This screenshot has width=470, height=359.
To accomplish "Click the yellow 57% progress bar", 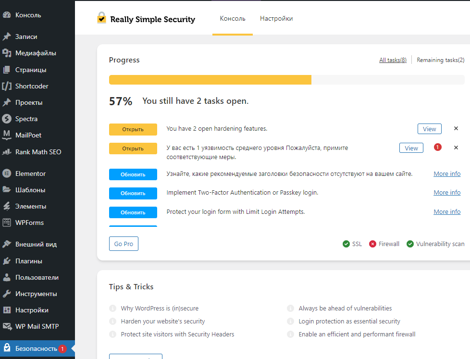I will click(210, 80).
